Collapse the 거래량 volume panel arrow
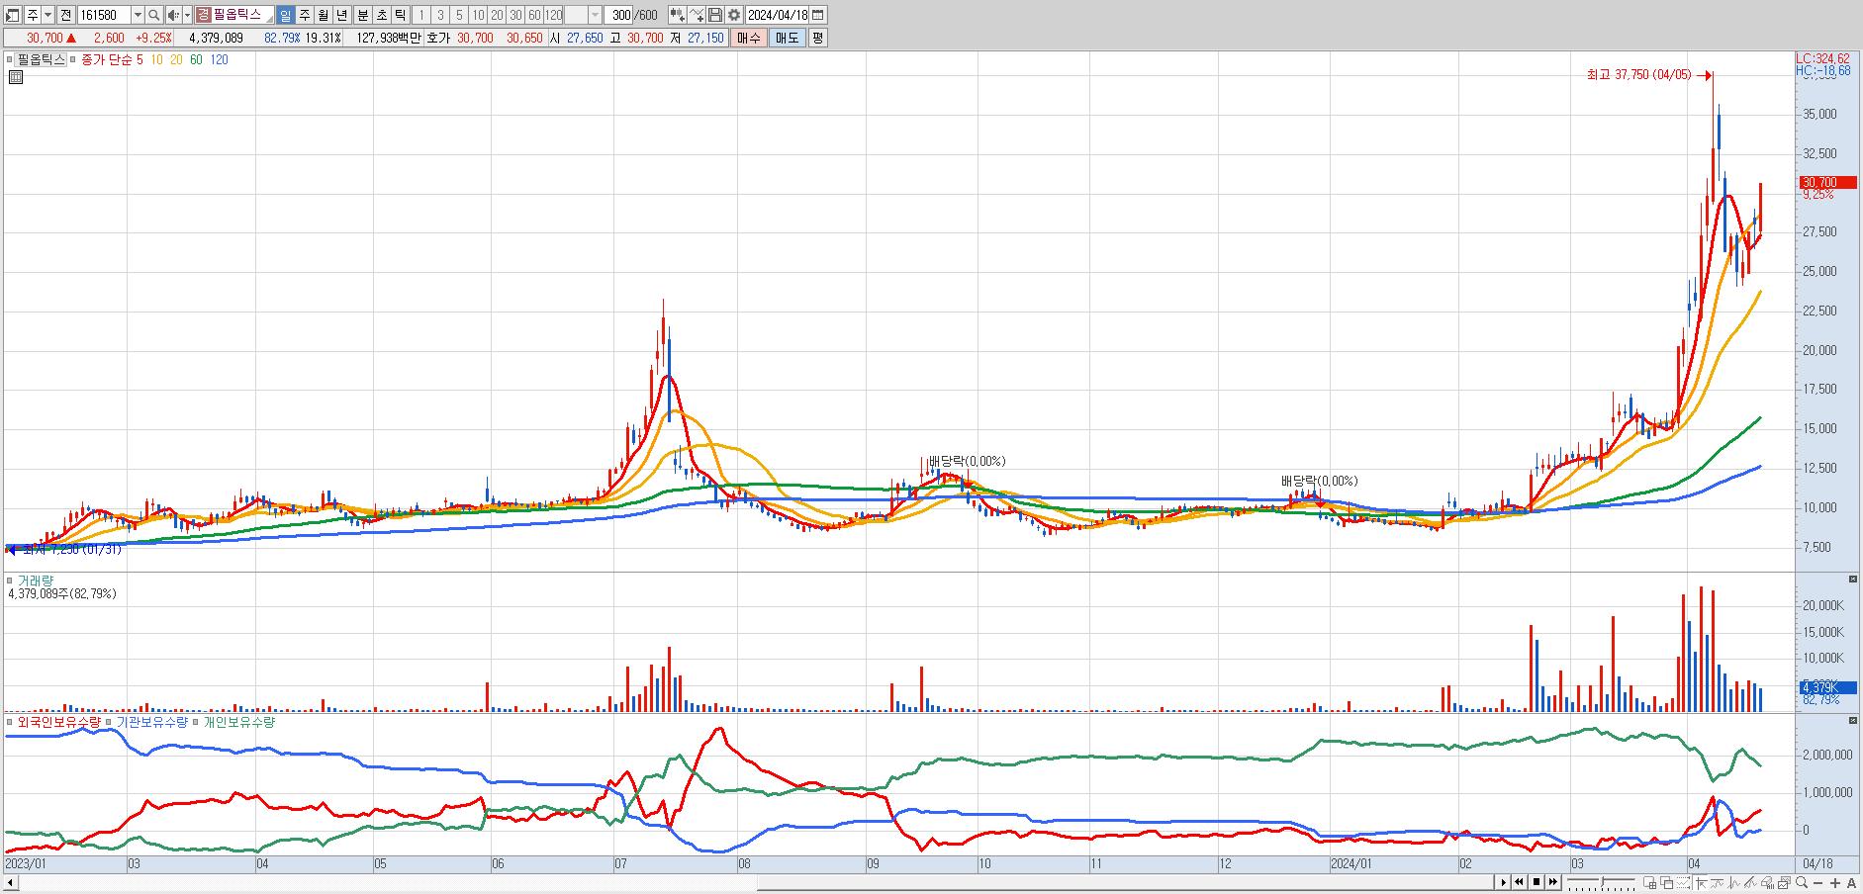 pyautogui.click(x=1853, y=580)
